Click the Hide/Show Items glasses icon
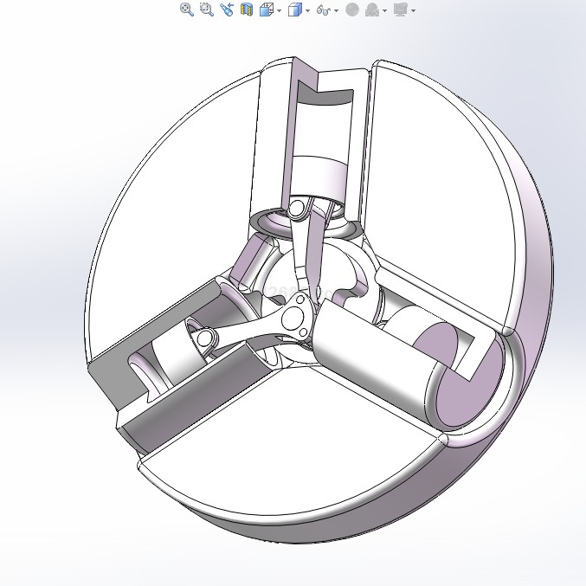 tap(324, 10)
